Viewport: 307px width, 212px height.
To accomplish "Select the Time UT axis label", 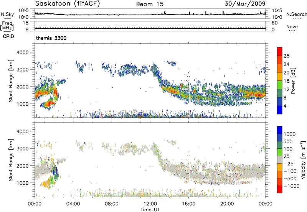I will [150, 210].
